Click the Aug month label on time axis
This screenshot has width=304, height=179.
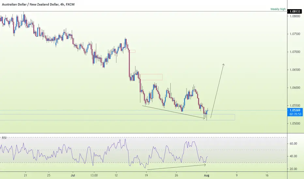coord(207,175)
